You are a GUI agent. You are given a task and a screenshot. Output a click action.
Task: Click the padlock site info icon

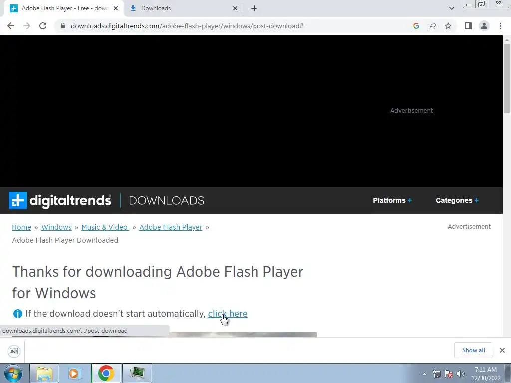pyautogui.click(x=63, y=26)
